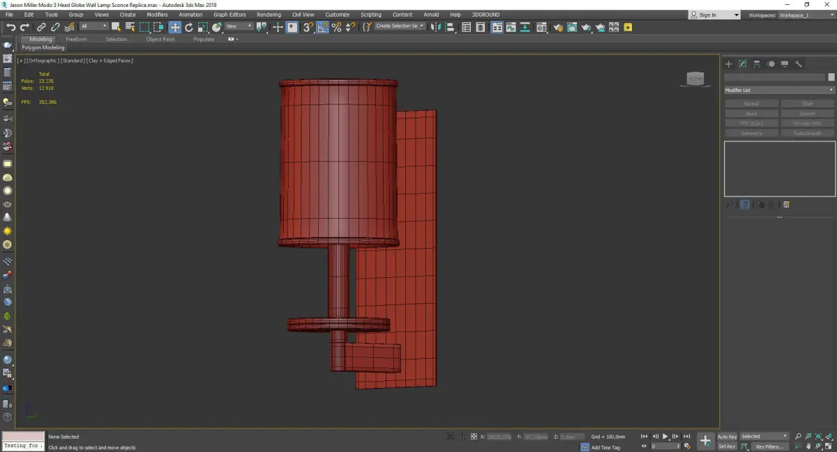Activate the Rotate tool in toolbar
Viewport: 837px width, 452px height.
pyautogui.click(x=189, y=27)
